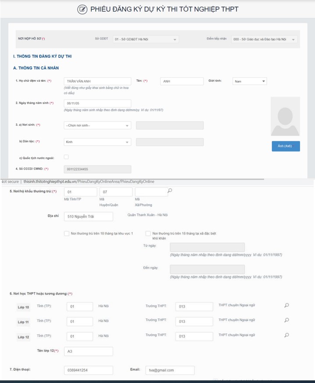Click the edit icon beside the form title
This screenshot has height=383, width=315.
point(82,9)
